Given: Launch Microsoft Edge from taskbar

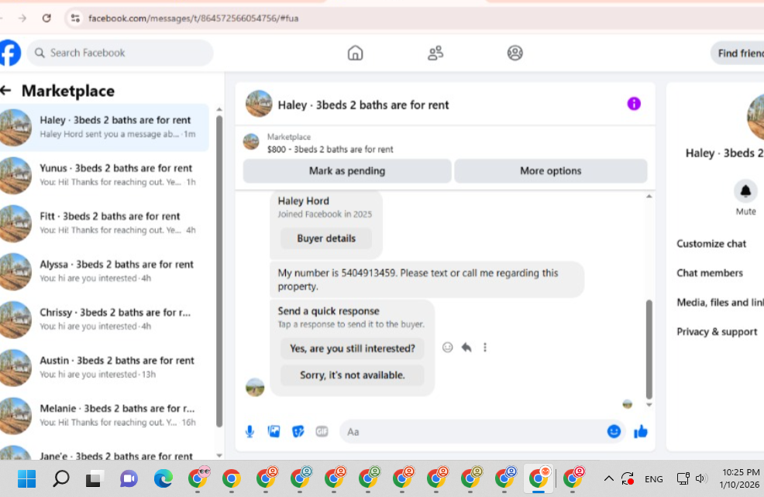Looking at the screenshot, I should 163,479.
